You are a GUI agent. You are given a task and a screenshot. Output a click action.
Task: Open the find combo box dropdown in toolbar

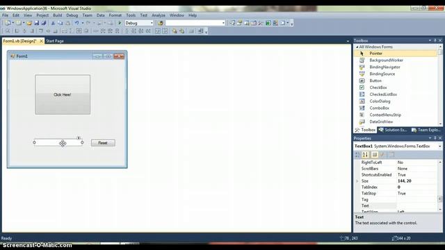(223, 23)
